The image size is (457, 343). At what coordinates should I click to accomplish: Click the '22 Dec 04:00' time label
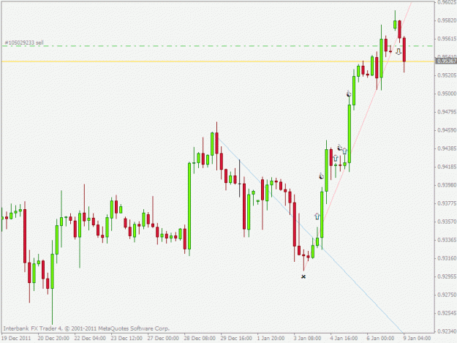90,338
